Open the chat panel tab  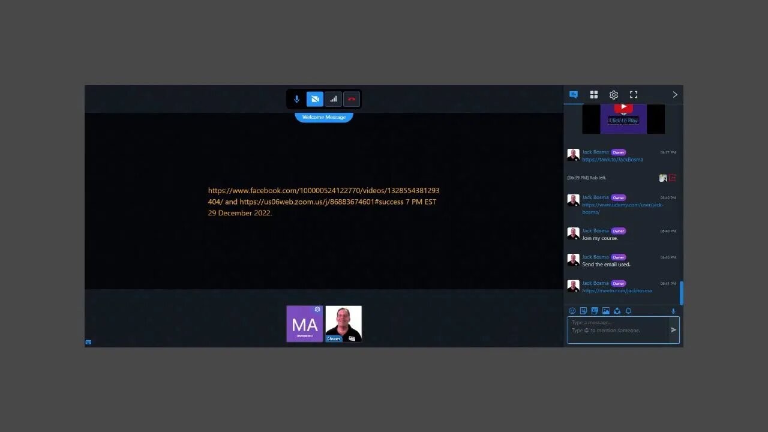[574, 95]
